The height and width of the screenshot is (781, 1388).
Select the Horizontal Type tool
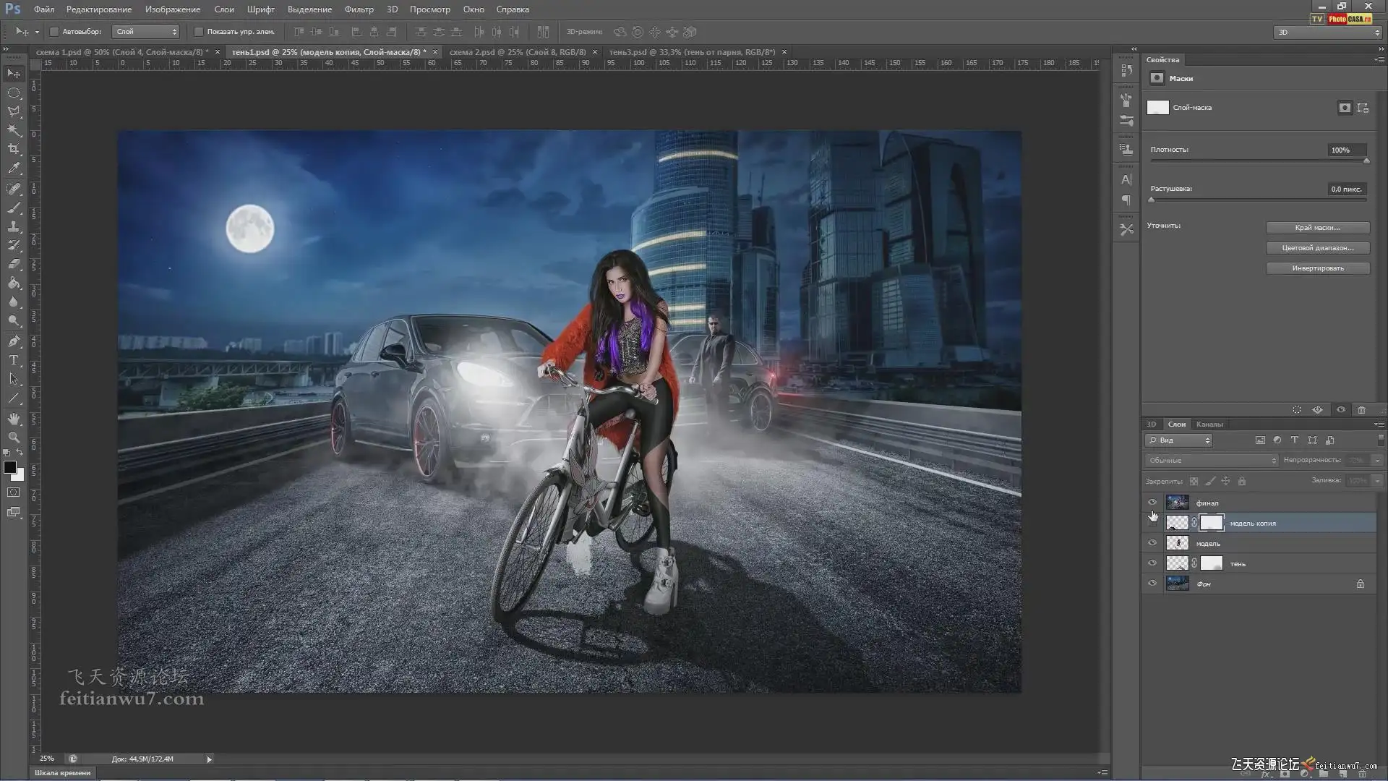[x=14, y=360]
